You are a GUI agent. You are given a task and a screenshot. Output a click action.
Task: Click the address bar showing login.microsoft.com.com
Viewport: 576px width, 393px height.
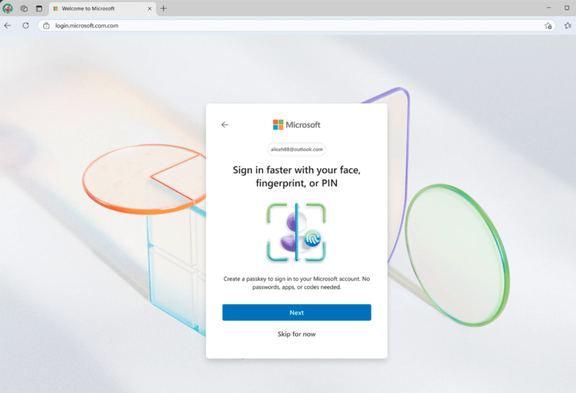pos(297,26)
